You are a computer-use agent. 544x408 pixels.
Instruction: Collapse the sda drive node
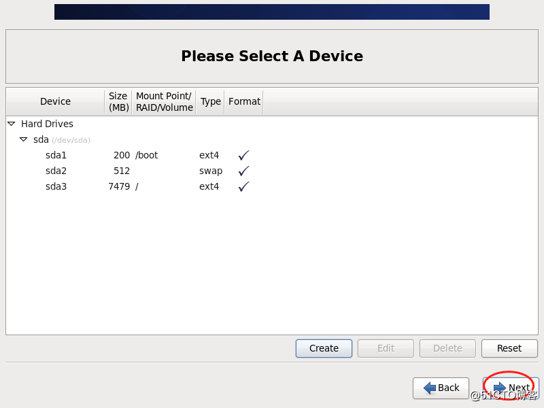point(24,139)
